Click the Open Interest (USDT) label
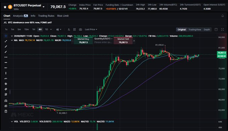The image size is (228, 131). [214, 5]
